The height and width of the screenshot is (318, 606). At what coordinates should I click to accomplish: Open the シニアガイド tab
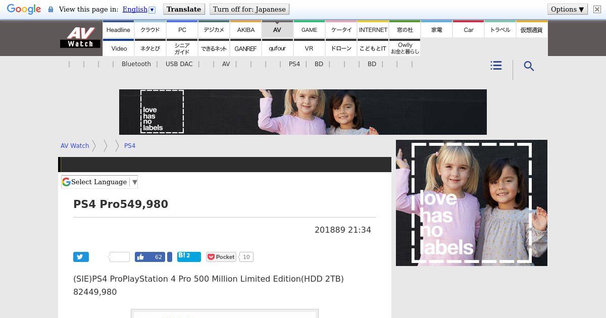coord(182,48)
